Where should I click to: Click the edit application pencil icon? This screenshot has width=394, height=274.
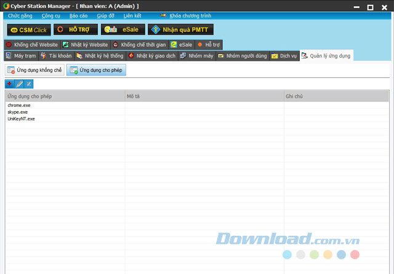pyautogui.click(x=19, y=84)
